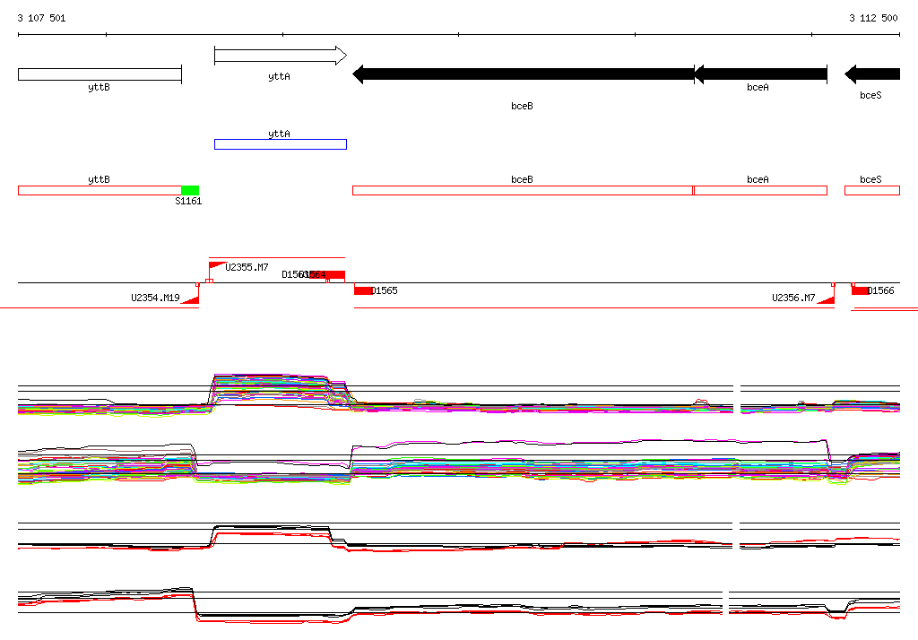Click the bceS label under black arrow
The width and height of the screenshot is (918, 640).
tap(870, 95)
